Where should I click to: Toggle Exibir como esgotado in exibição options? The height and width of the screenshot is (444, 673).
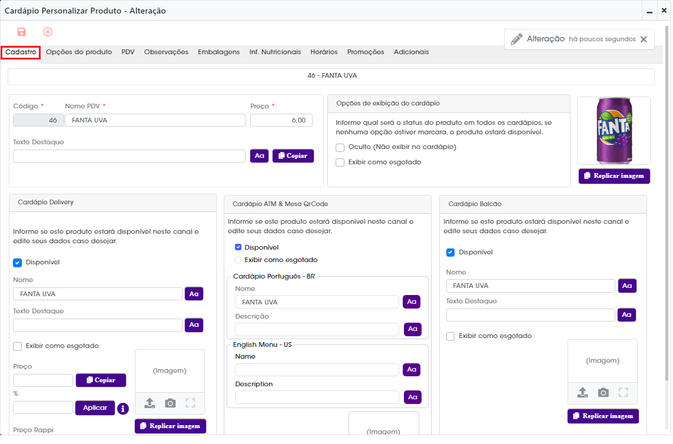coord(340,163)
